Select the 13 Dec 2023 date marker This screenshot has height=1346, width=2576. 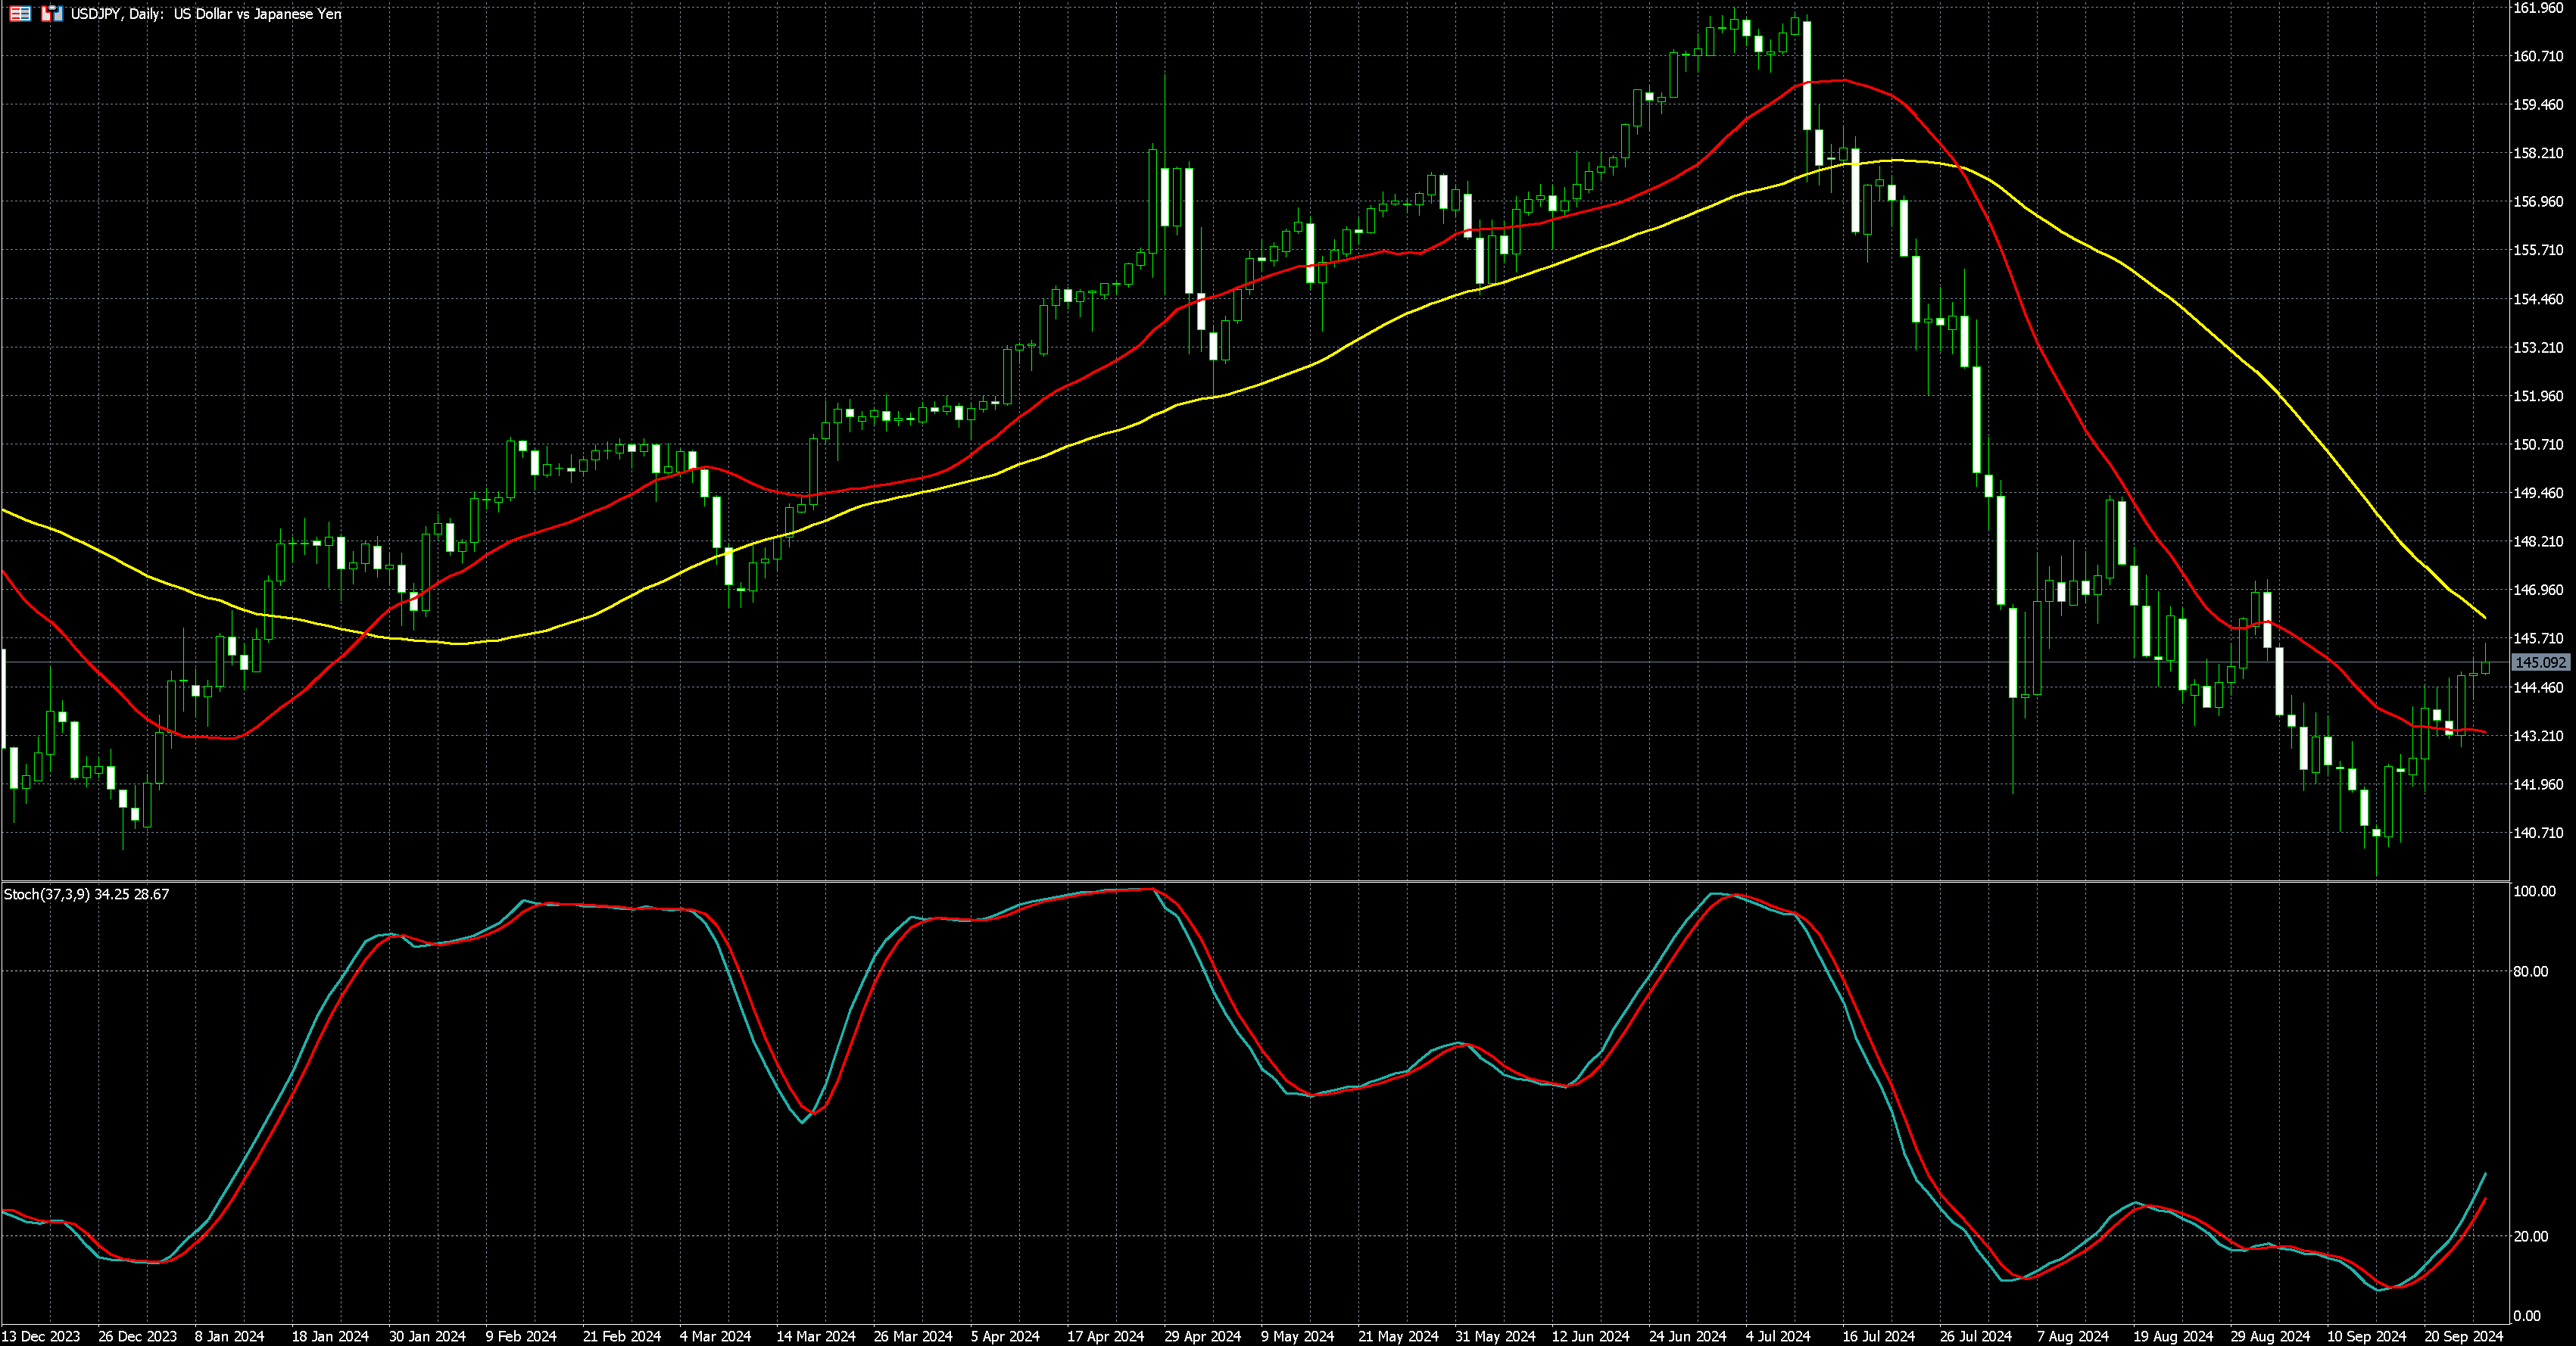pyautogui.click(x=41, y=1336)
